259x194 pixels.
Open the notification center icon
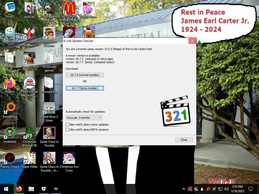tap(251, 189)
